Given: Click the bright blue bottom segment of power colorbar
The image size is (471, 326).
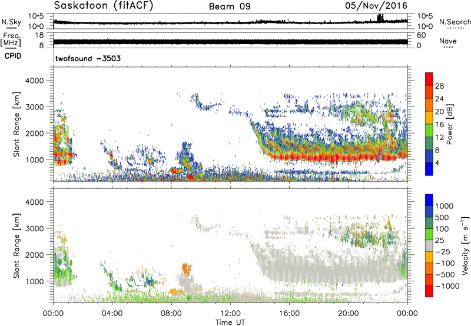Looking at the screenshot, I should (x=429, y=169).
